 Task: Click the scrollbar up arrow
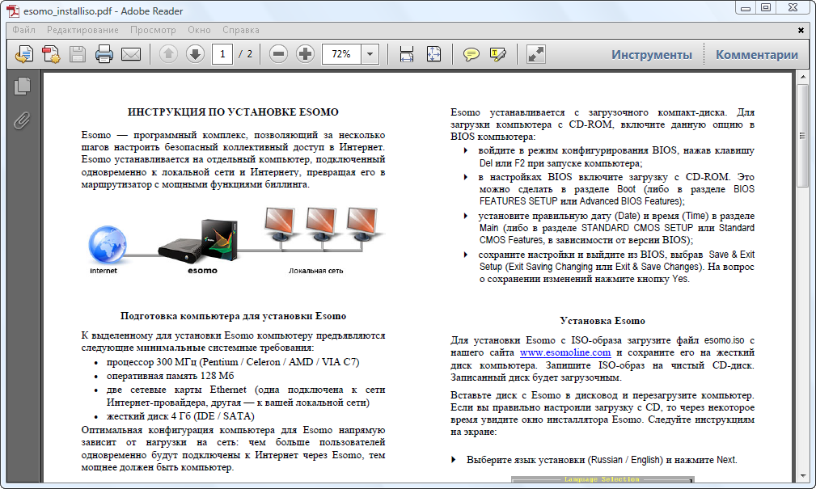click(802, 77)
